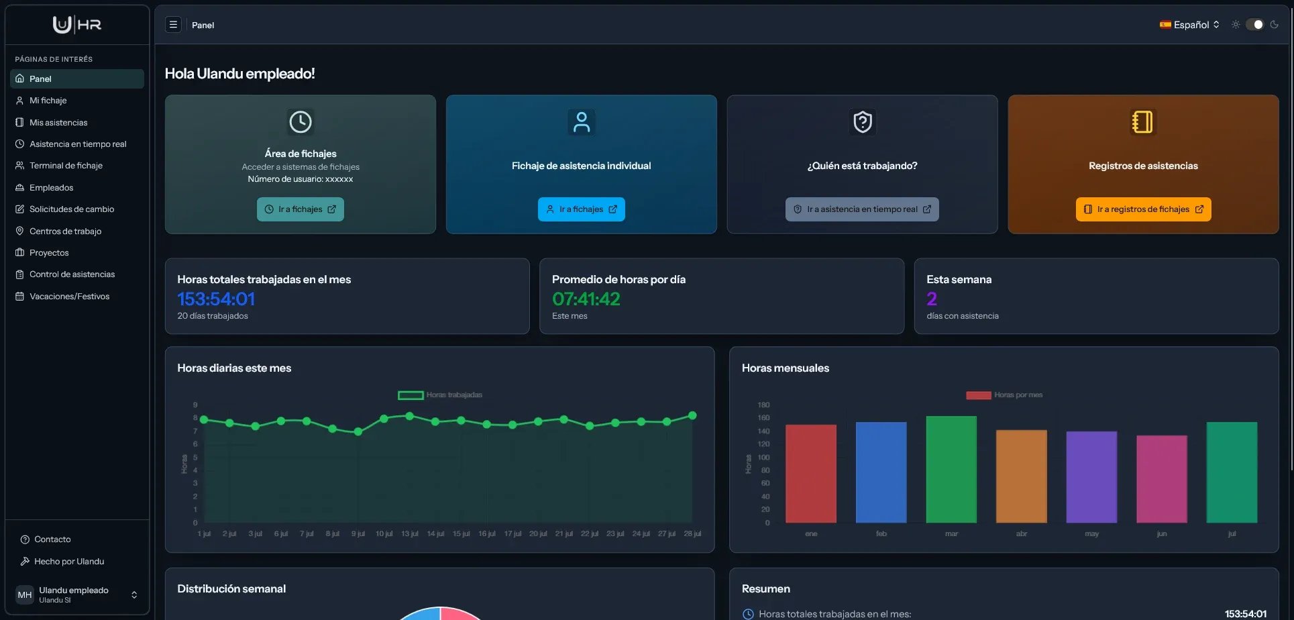Click the 9 jul data point in daily chart
Image resolution: width=1294 pixels, height=620 pixels.
(358, 432)
